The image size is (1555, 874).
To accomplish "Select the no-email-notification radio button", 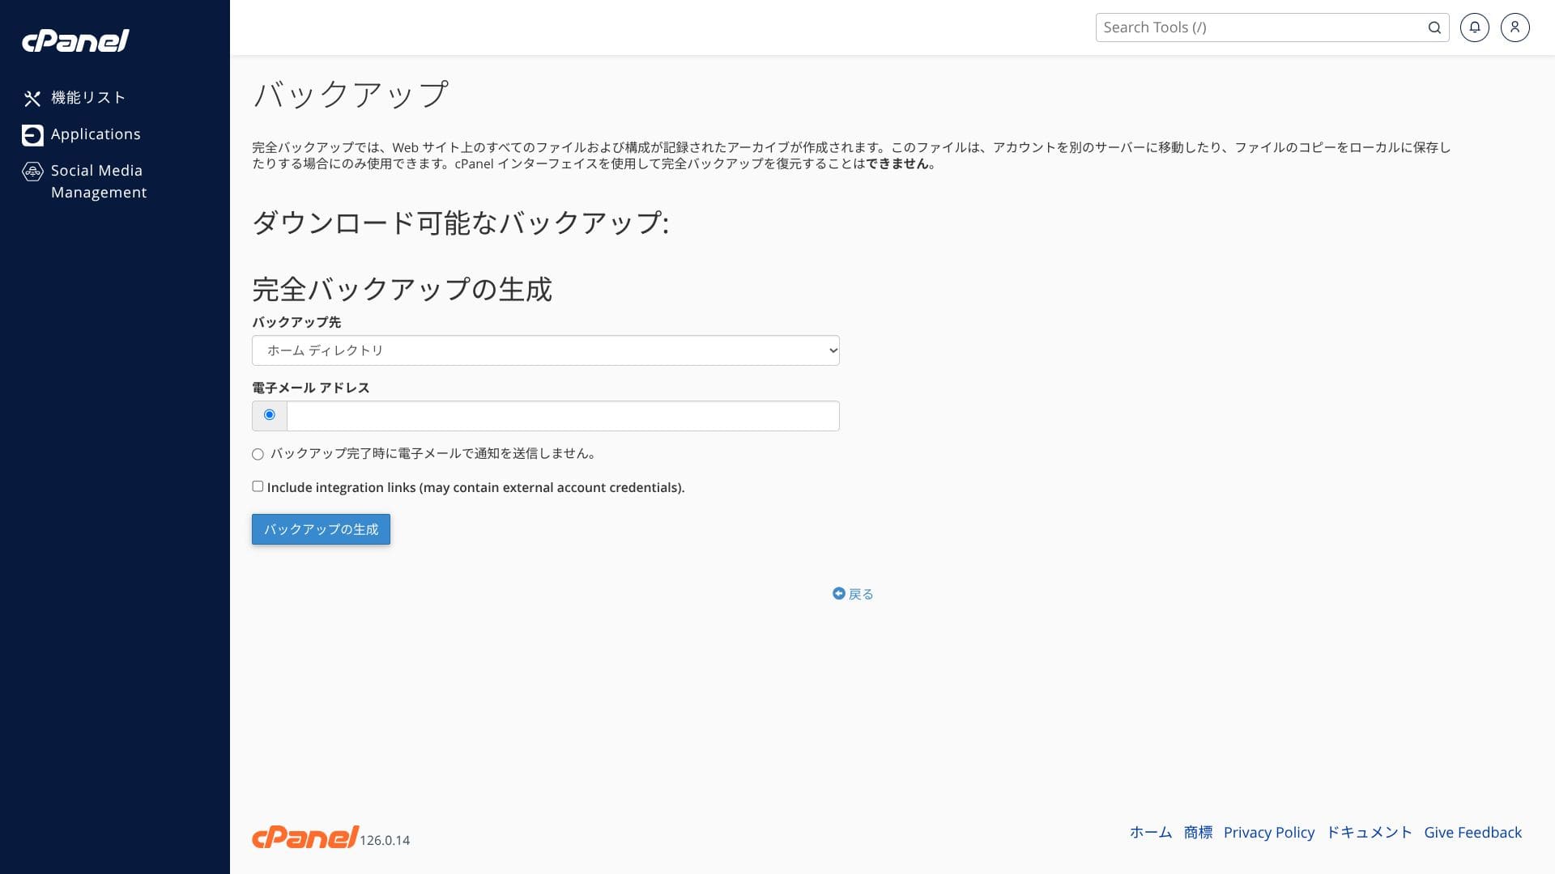I will 258,454.
